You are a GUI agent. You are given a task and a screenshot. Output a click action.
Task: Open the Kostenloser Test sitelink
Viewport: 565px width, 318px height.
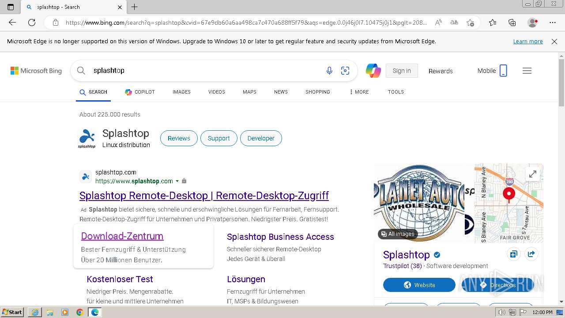tap(120, 279)
